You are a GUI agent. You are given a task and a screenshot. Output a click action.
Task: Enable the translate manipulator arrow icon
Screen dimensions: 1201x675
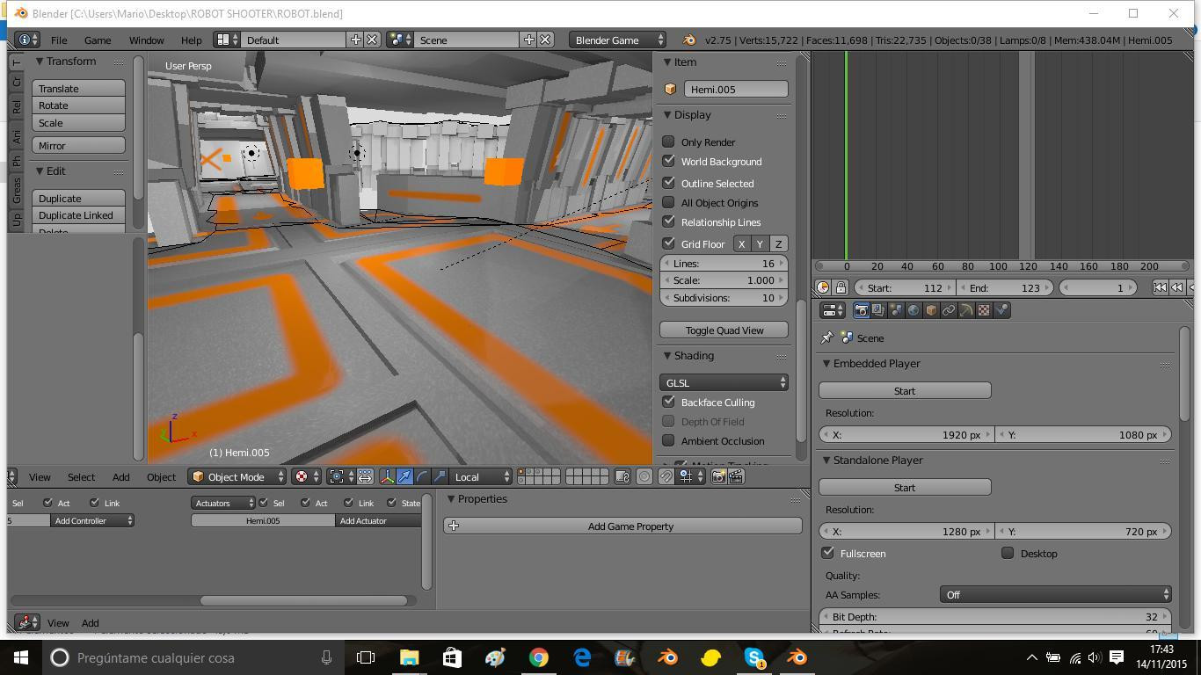pyautogui.click(x=404, y=476)
